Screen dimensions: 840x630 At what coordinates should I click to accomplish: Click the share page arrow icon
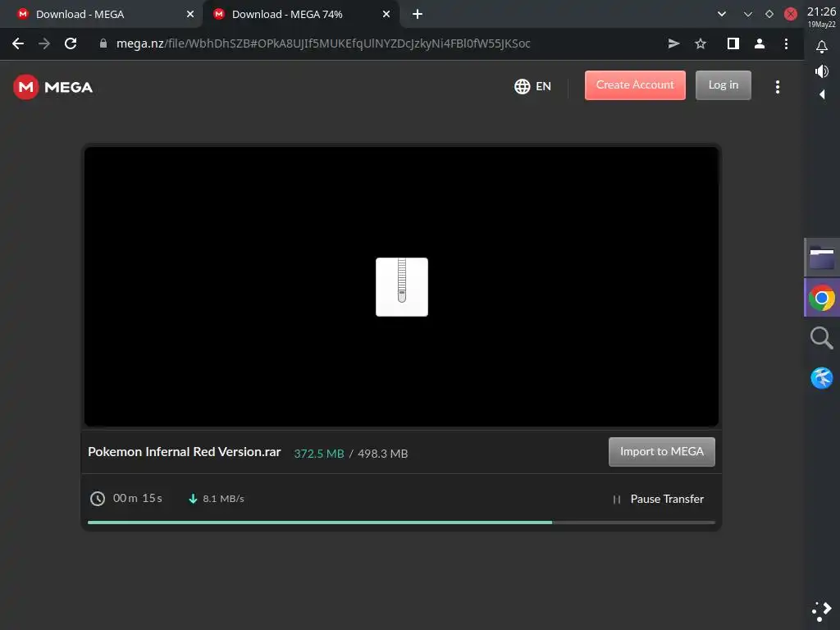click(x=674, y=43)
